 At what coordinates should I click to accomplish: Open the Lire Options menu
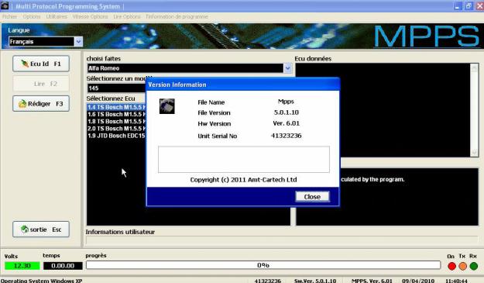[126, 17]
